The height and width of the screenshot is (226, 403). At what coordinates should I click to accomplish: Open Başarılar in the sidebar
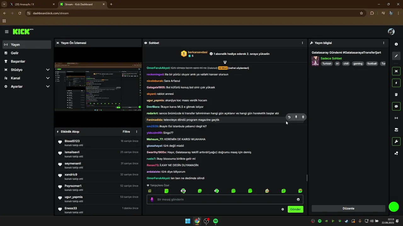27,61
